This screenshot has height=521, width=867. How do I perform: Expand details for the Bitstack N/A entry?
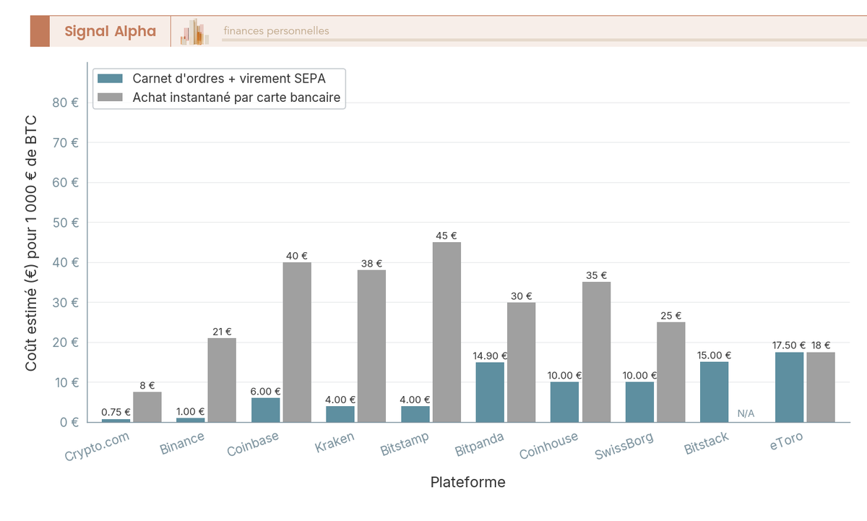click(x=746, y=413)
